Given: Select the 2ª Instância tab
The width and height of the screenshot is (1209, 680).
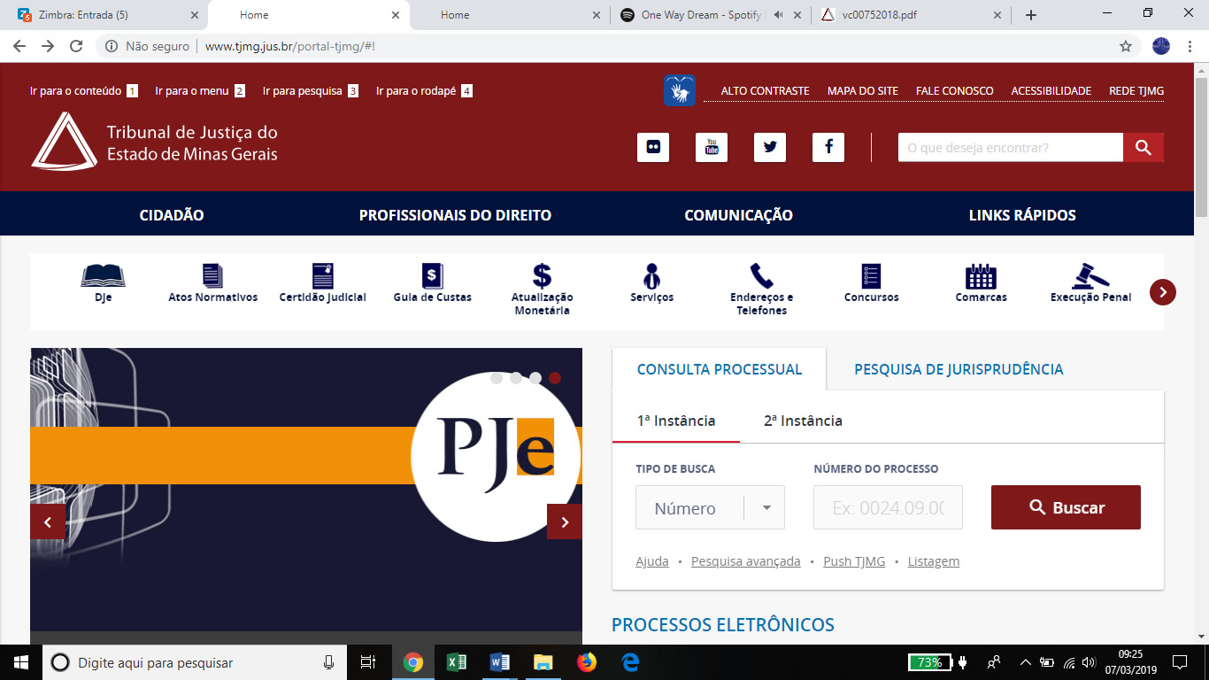Looking at the screenshot, I should 803,421.
